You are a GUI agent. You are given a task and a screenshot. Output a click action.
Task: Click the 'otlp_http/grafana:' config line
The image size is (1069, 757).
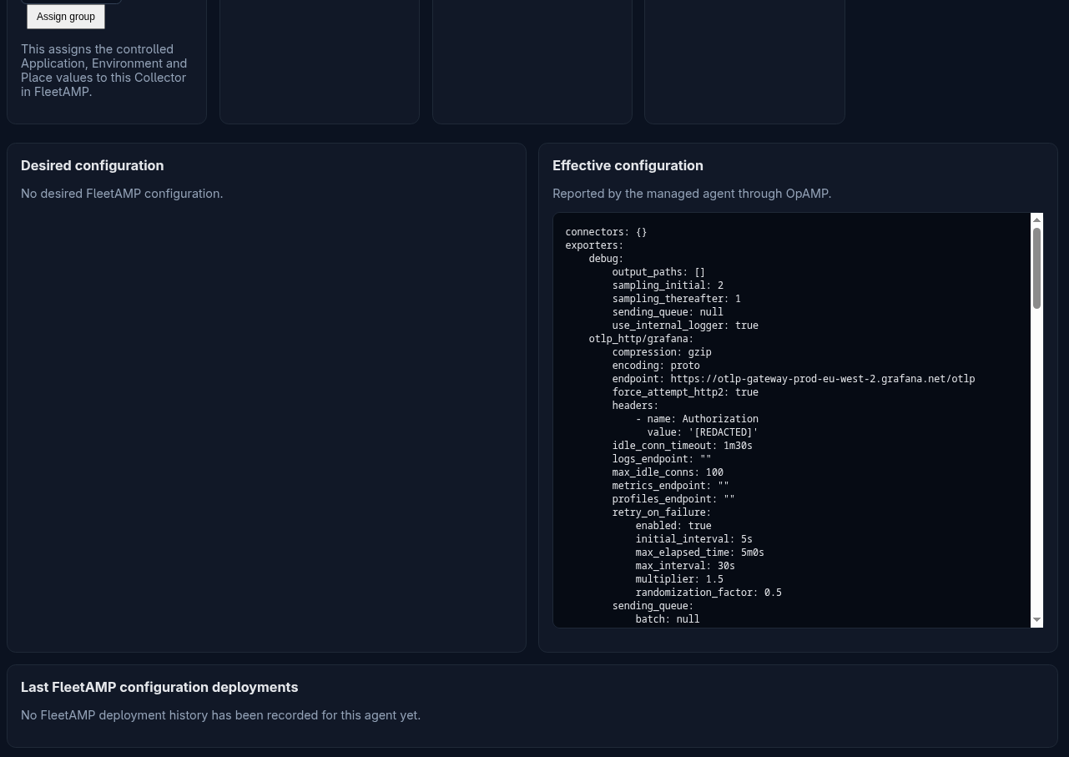coord(641,339)
